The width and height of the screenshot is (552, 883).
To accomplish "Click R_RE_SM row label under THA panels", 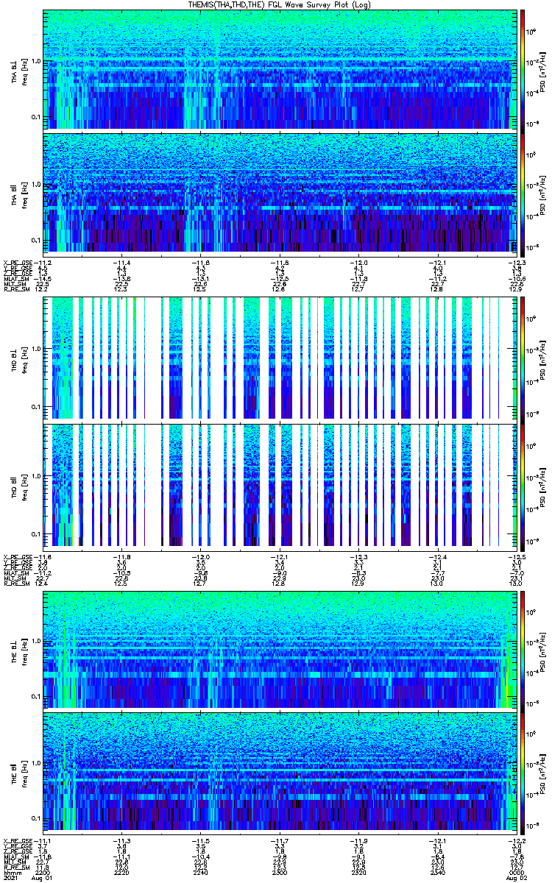I will (x=18, y=289).
